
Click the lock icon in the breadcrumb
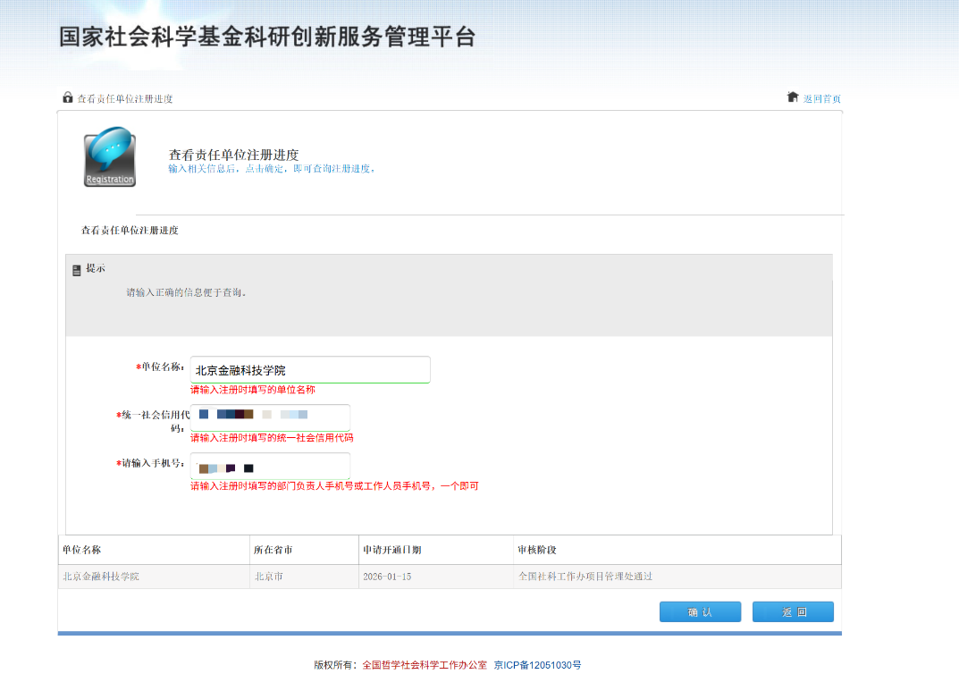pyautogui.click(x=67, y=97)
